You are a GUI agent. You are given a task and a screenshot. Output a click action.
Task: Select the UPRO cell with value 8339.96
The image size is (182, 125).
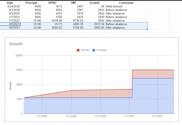52,20
